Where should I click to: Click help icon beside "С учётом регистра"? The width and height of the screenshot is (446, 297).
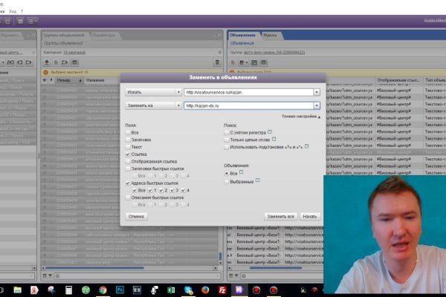(270, 131)
